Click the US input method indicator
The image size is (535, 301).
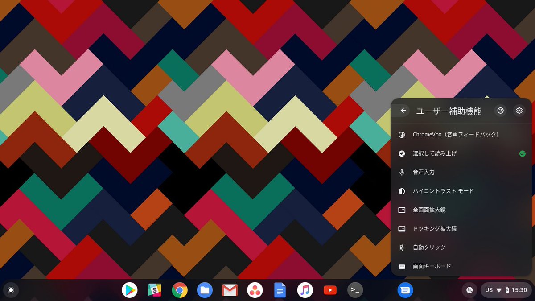click(x=489, y=290)
